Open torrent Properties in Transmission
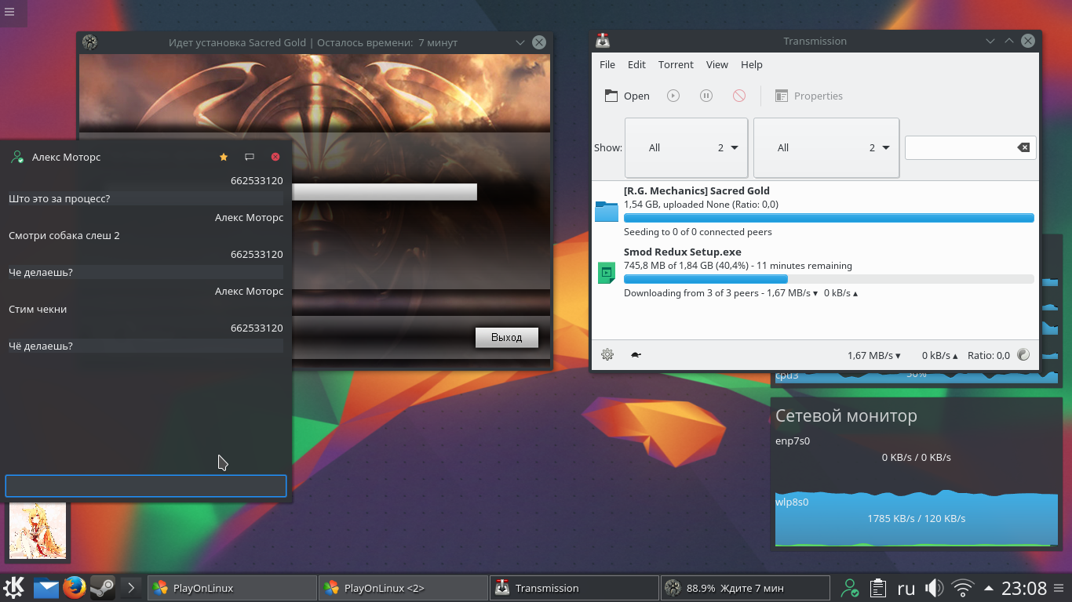This screenshot has width=1072, height=602. click(x=809, y=96)
